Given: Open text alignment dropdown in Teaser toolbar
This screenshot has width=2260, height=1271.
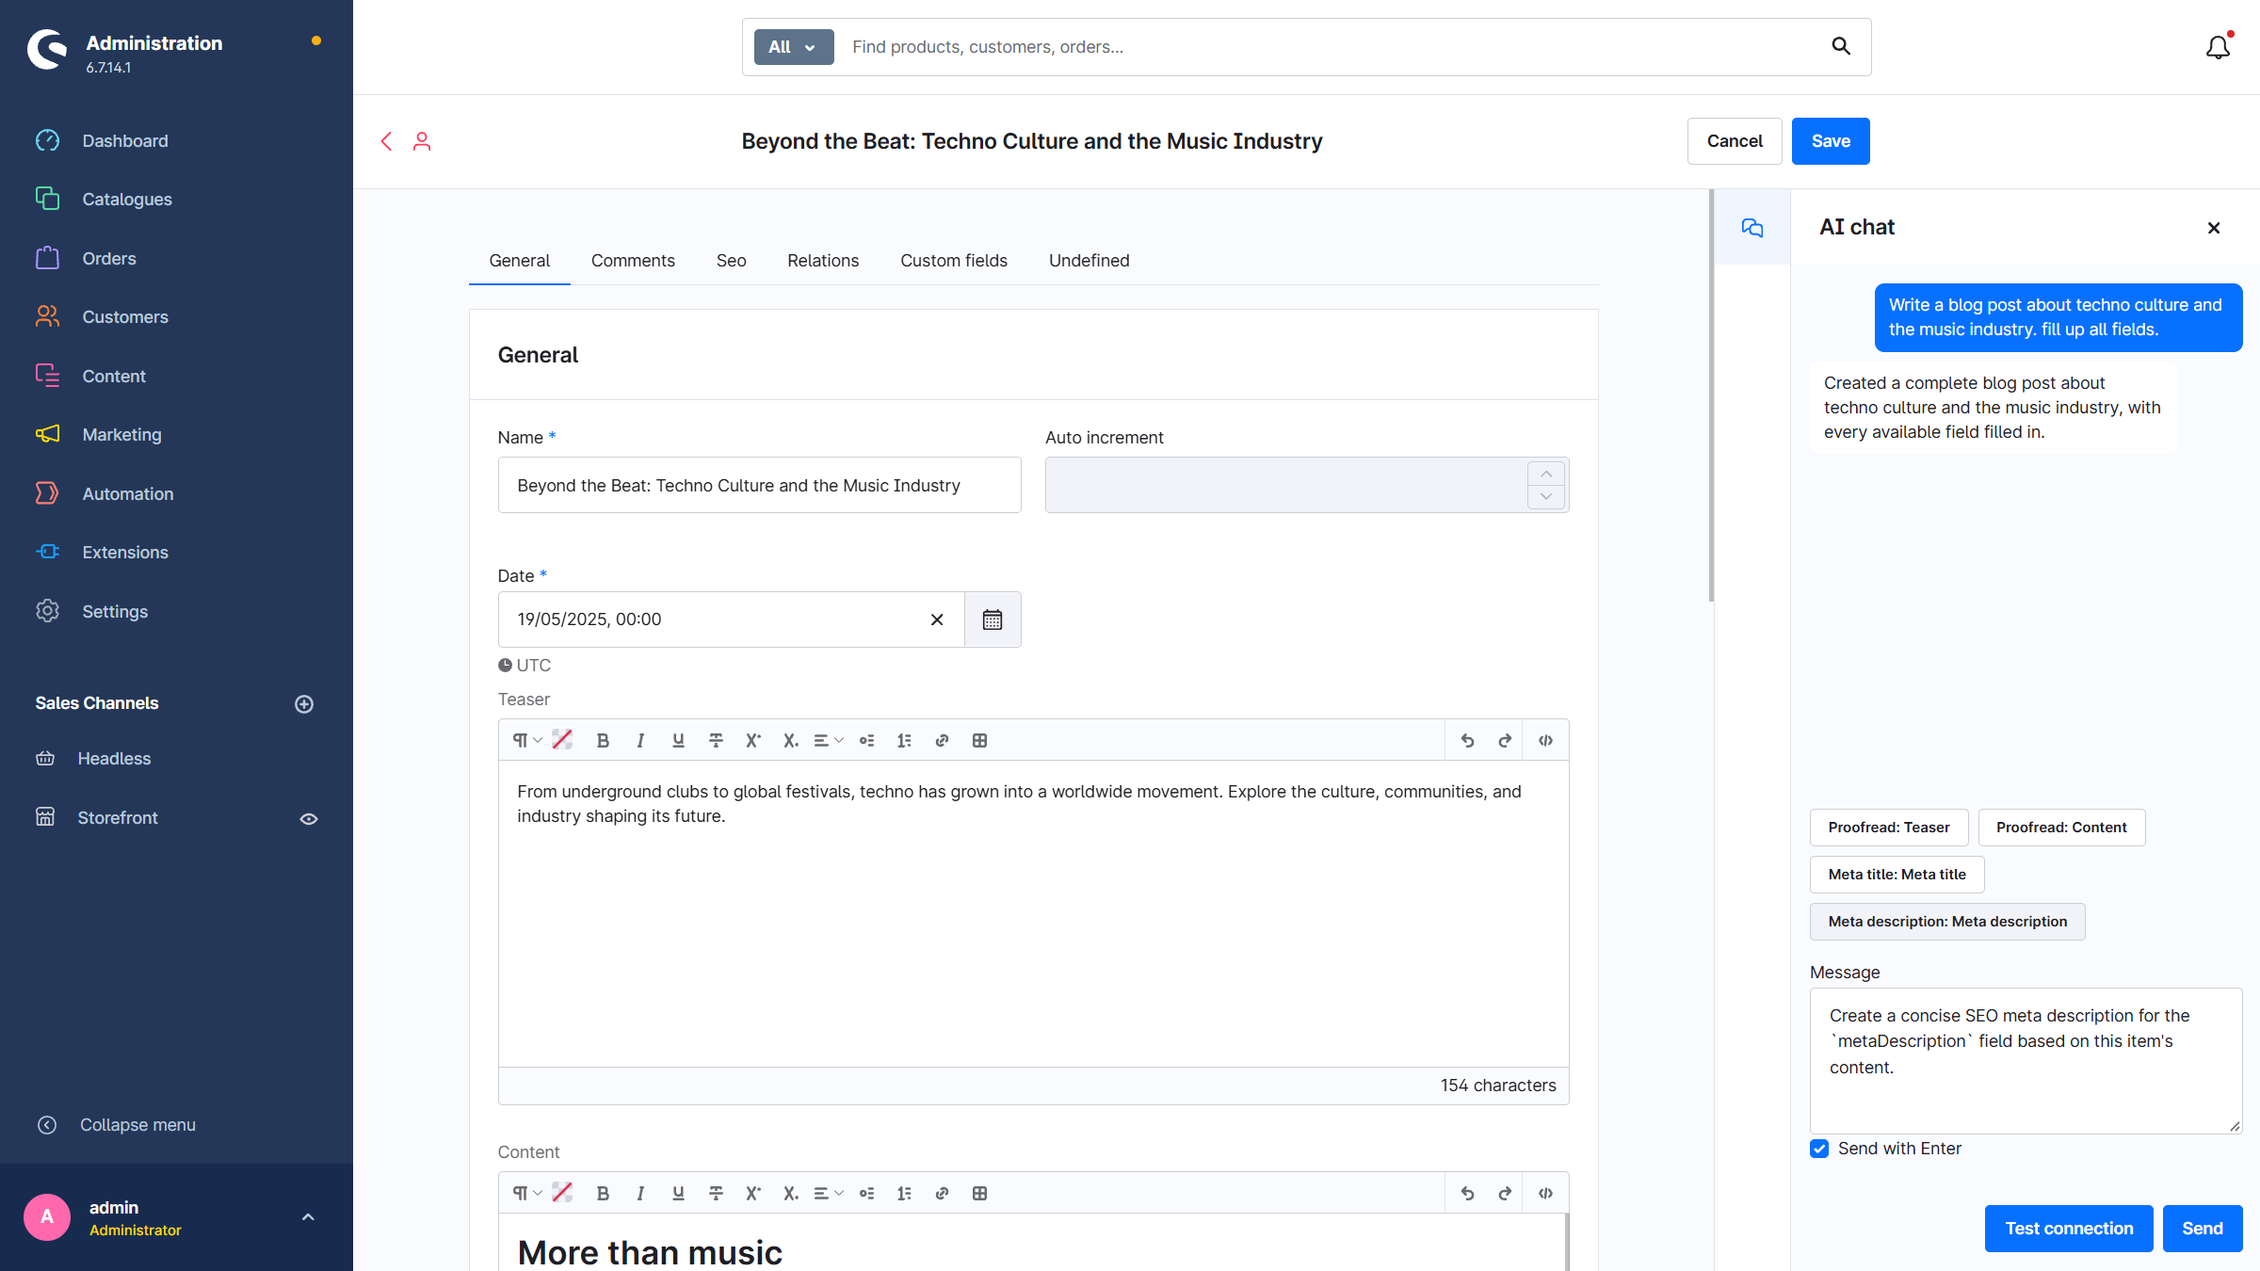Looking at the screenshot, I should (x=828, y=741).
